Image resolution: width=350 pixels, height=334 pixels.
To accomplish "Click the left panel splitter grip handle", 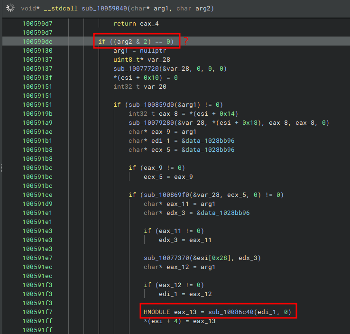I will point(1,168).
